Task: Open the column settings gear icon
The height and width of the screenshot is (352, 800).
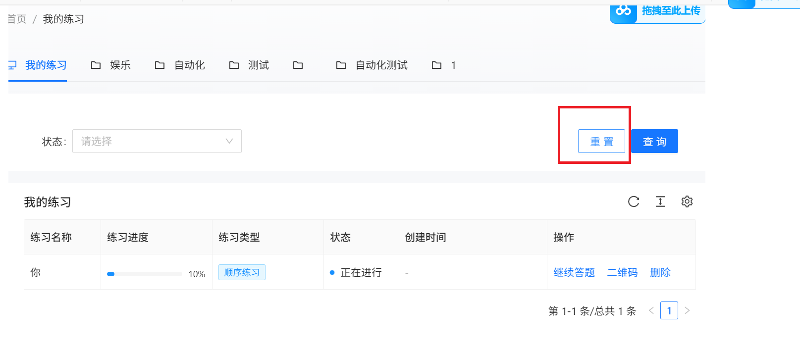Action: [687, 201]
